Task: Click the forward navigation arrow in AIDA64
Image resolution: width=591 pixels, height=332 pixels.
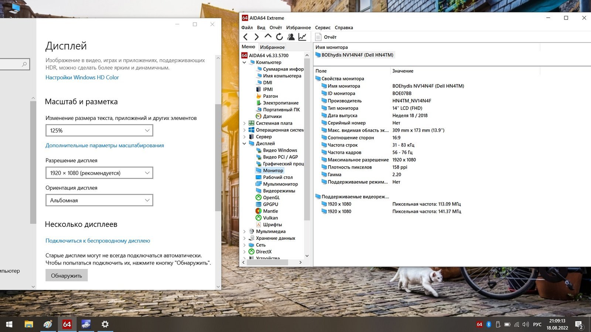Action: pyautogui.click(x=257, y=37)
